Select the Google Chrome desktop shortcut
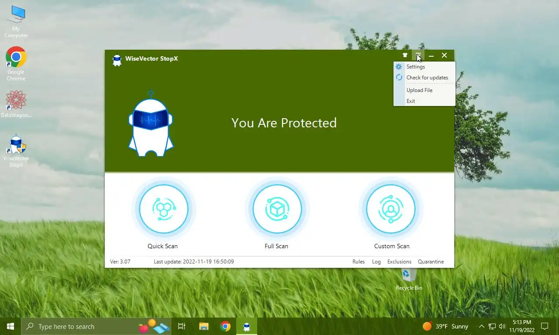Viewport: 559px width, 335px height. click(16, 64)
